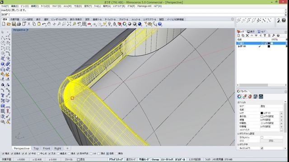The image size is (289, 162).
Task: Click the layer filter funnel icon
Action: pos(265,36)
